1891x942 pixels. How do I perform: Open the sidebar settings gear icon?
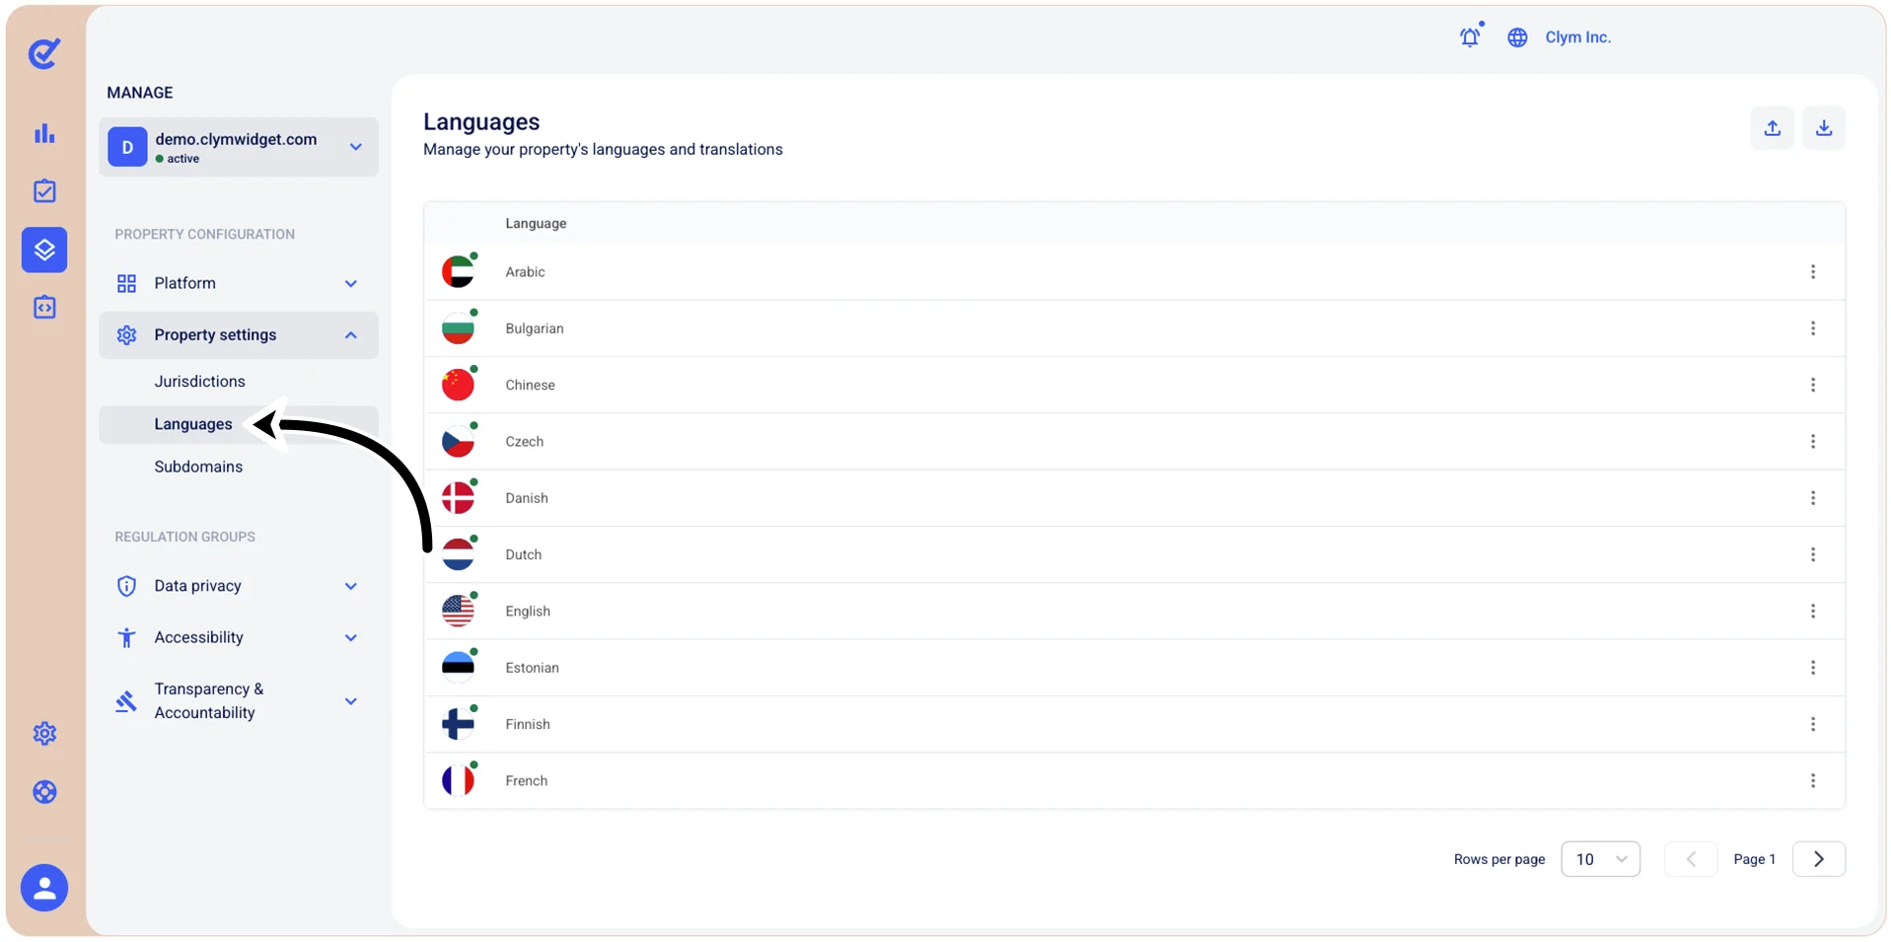pos(44,734)
